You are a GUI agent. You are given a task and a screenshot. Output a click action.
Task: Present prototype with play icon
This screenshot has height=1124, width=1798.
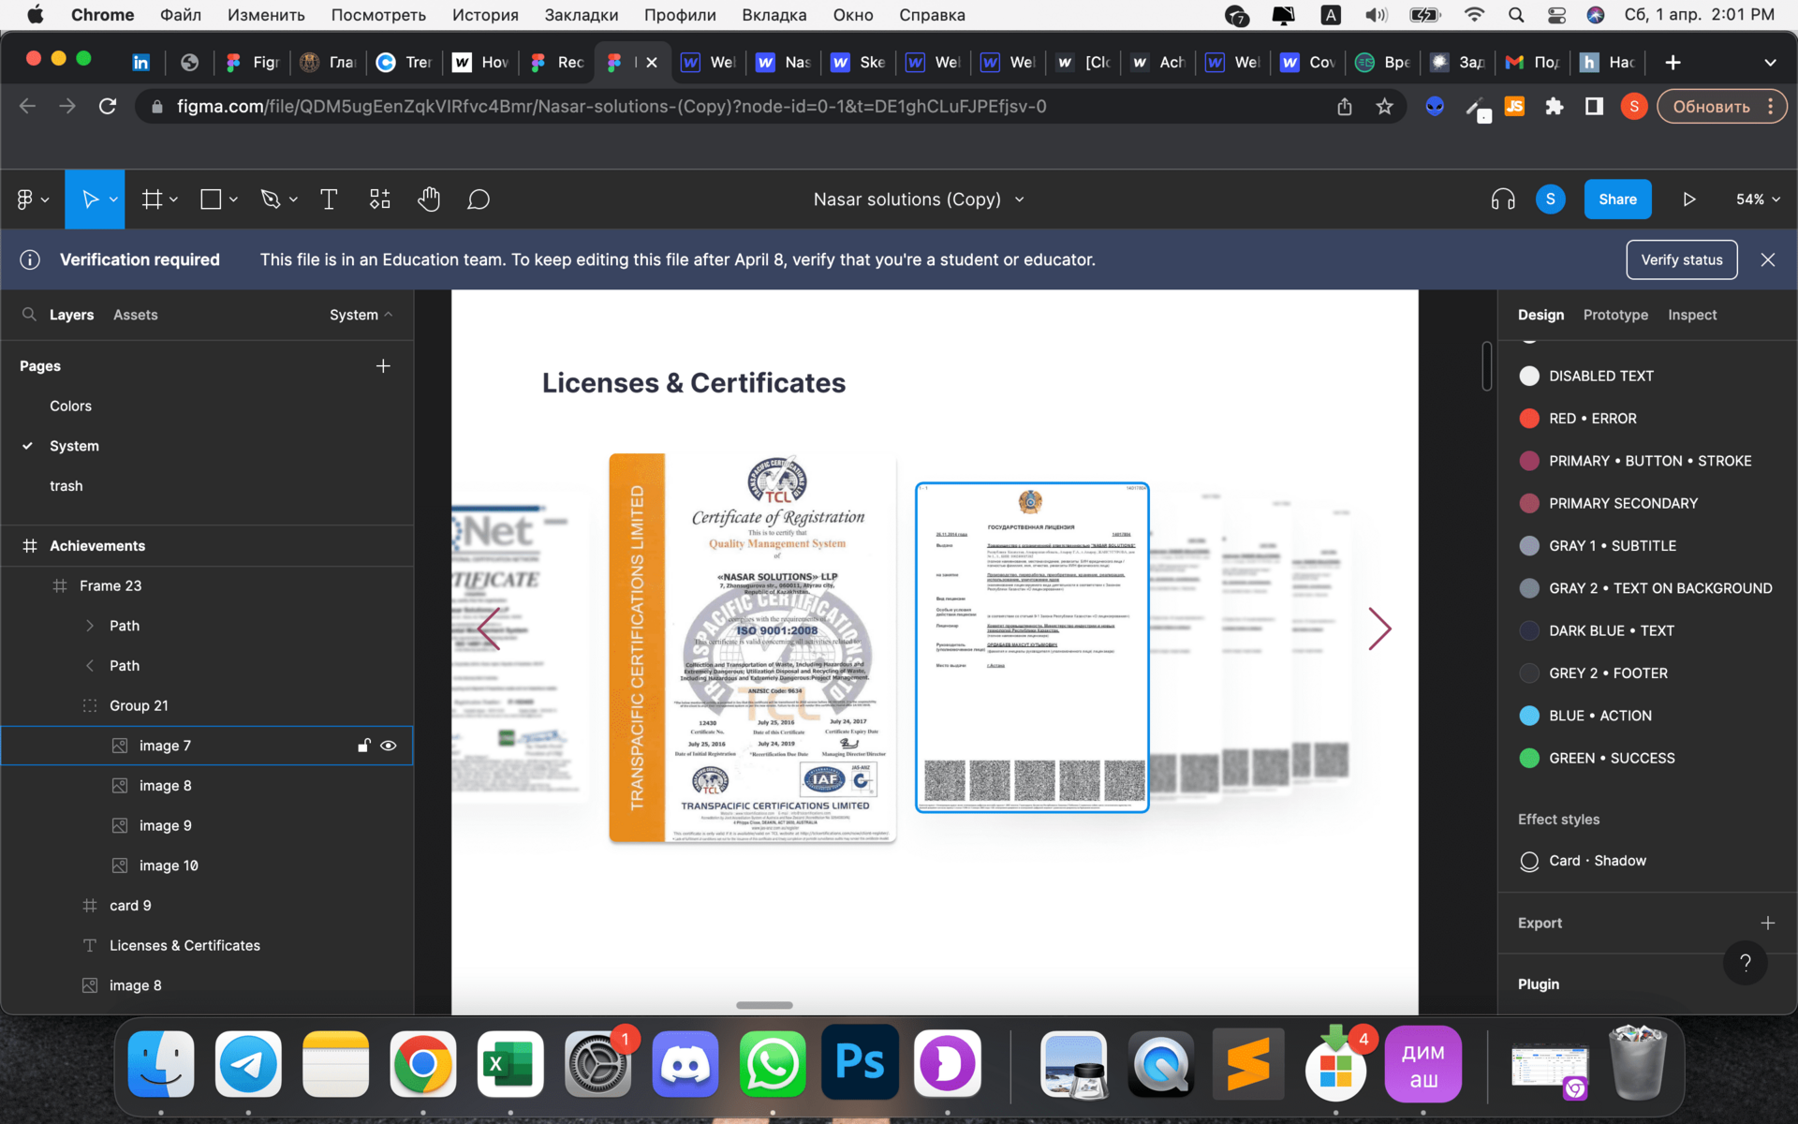(1689, 200)
